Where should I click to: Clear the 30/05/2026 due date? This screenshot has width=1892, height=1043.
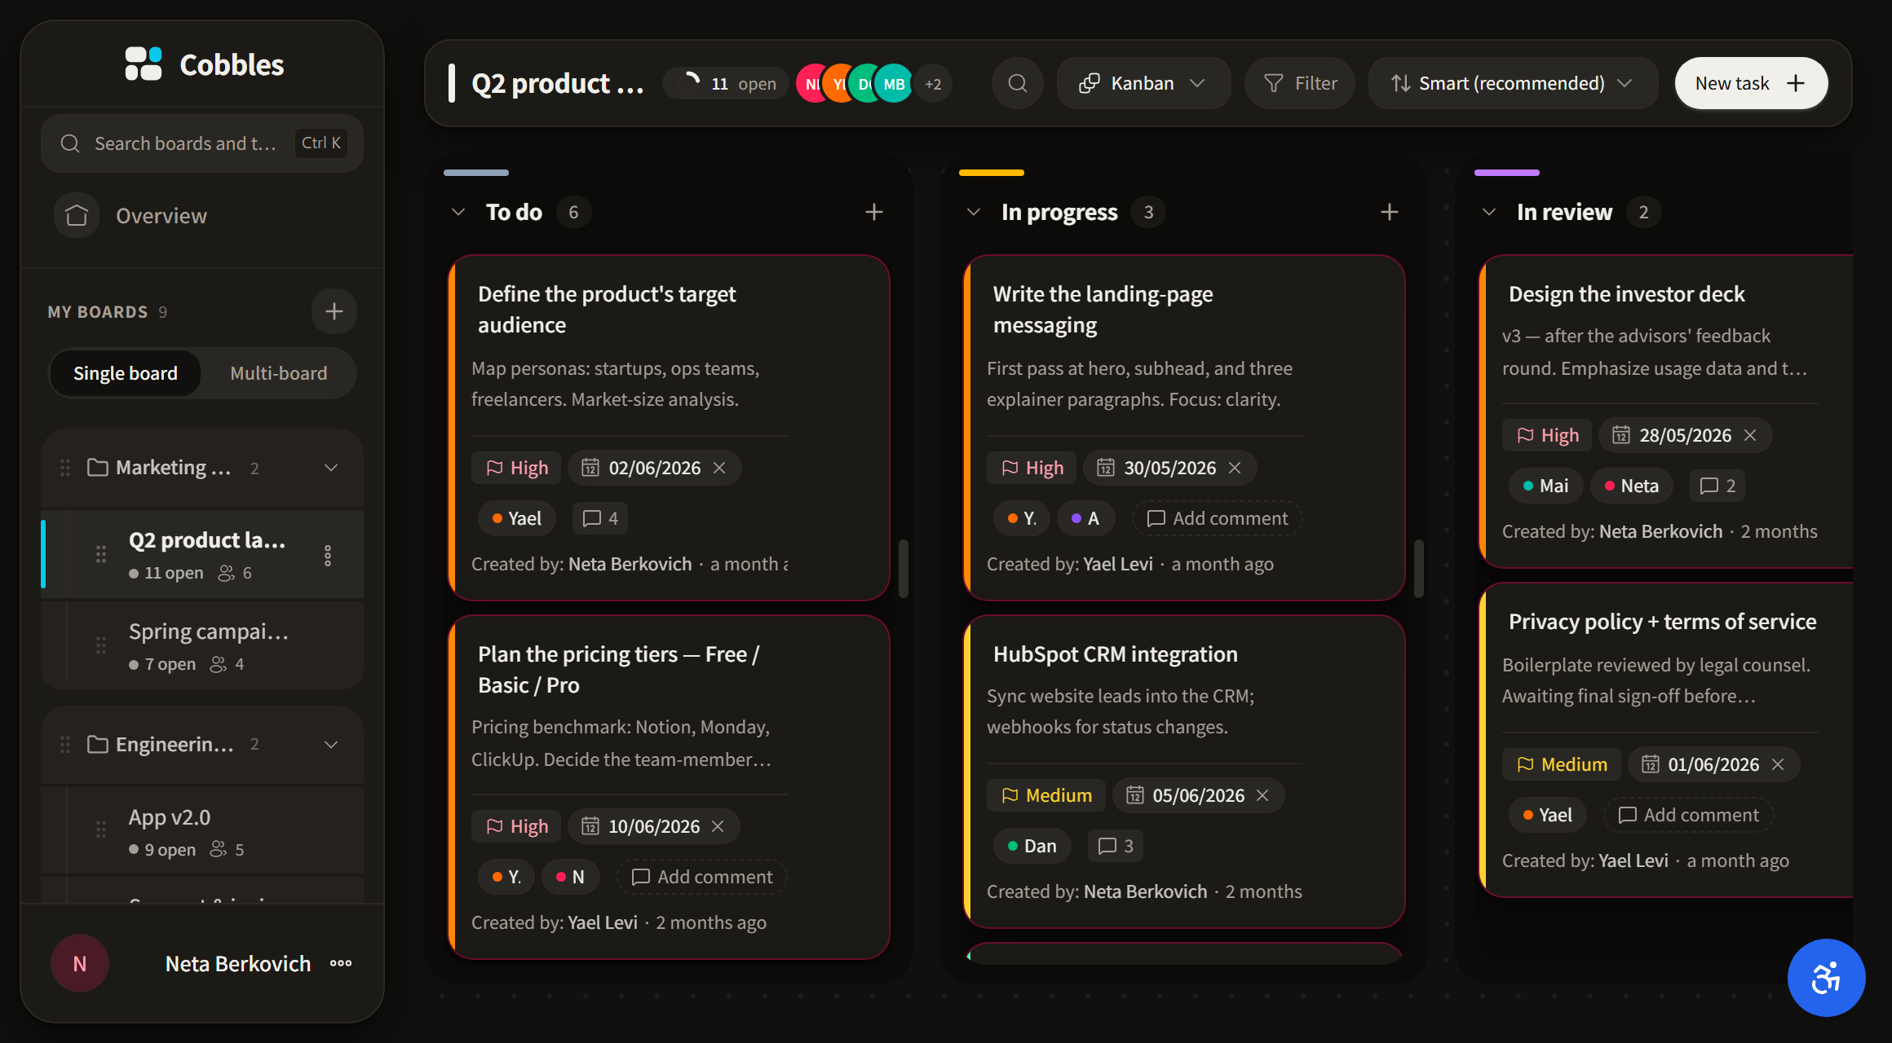click(x=1235, y=468)
